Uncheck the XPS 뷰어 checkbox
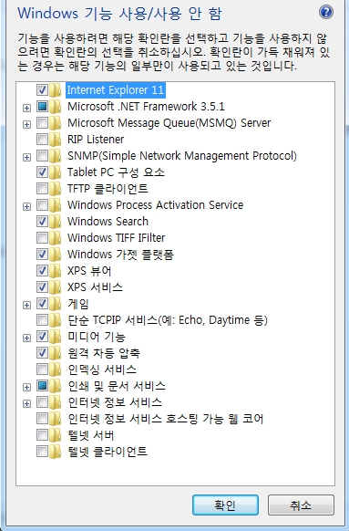The height and width of the screenshot is (531, 349). pyautogui.click(x=42, y=270)
